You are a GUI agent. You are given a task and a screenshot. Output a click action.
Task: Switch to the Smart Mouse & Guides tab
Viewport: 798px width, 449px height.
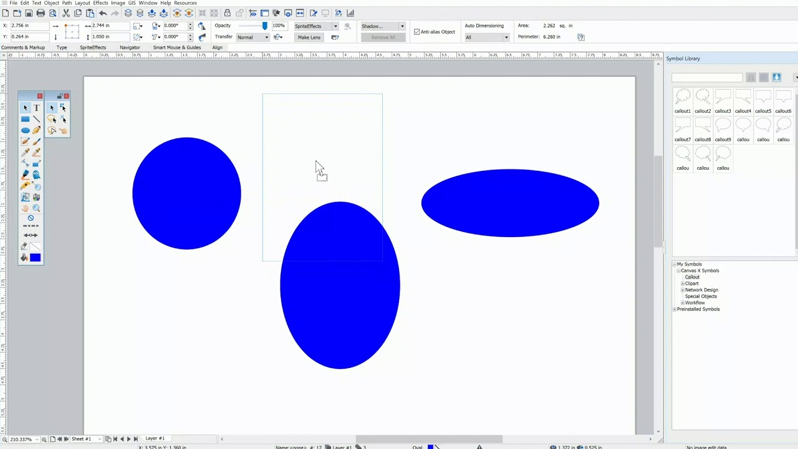click(177, 47)
